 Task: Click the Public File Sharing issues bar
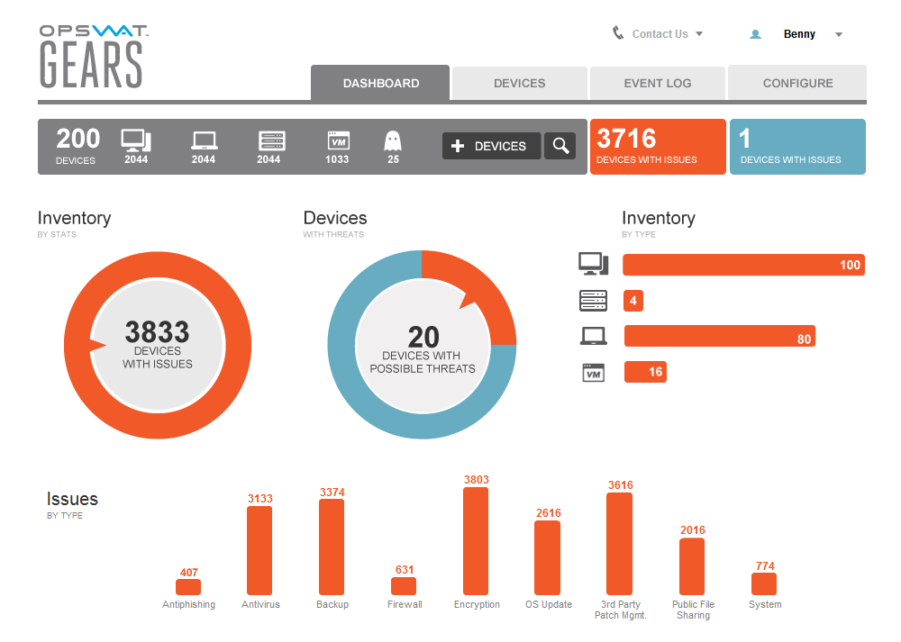tap(692, 566)
